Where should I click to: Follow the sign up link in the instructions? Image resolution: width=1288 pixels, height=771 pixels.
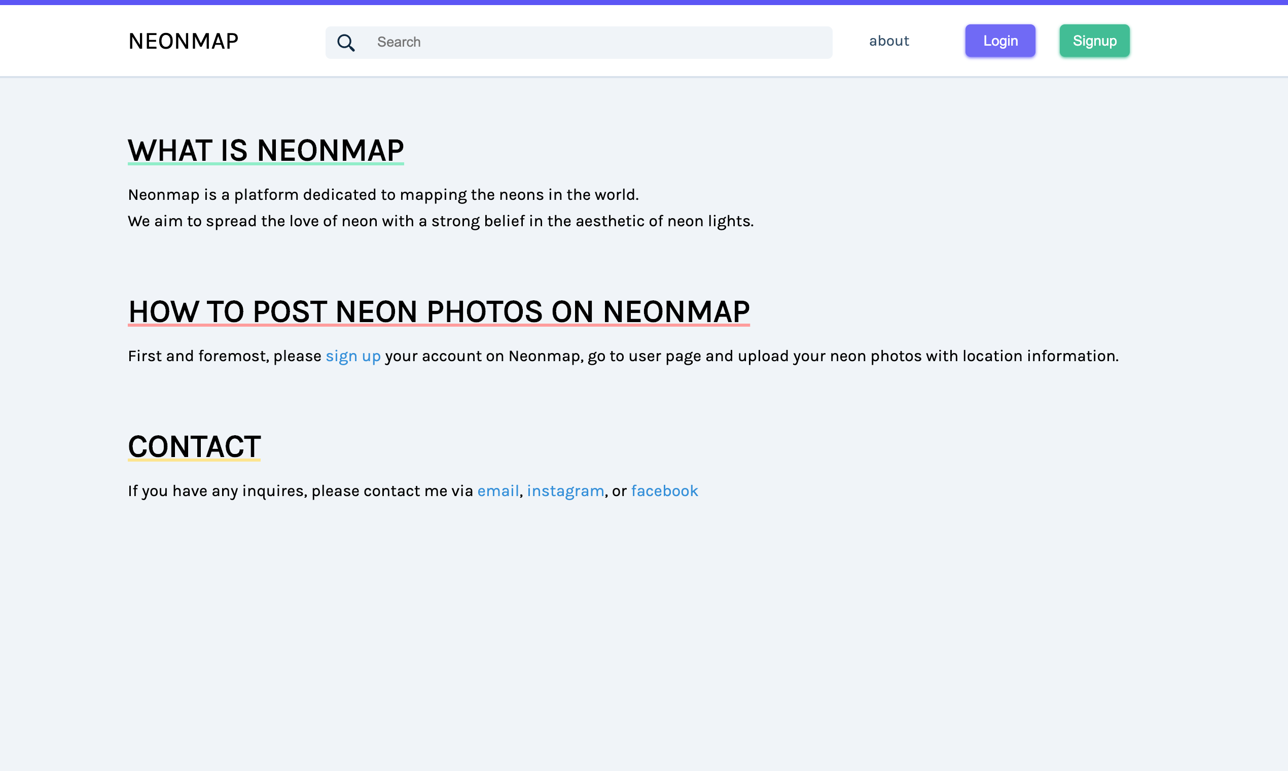[353, 356]
